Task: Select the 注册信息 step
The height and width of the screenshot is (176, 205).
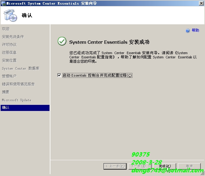Action: (9, 53)
